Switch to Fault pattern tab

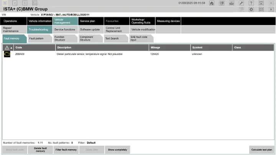40,39
